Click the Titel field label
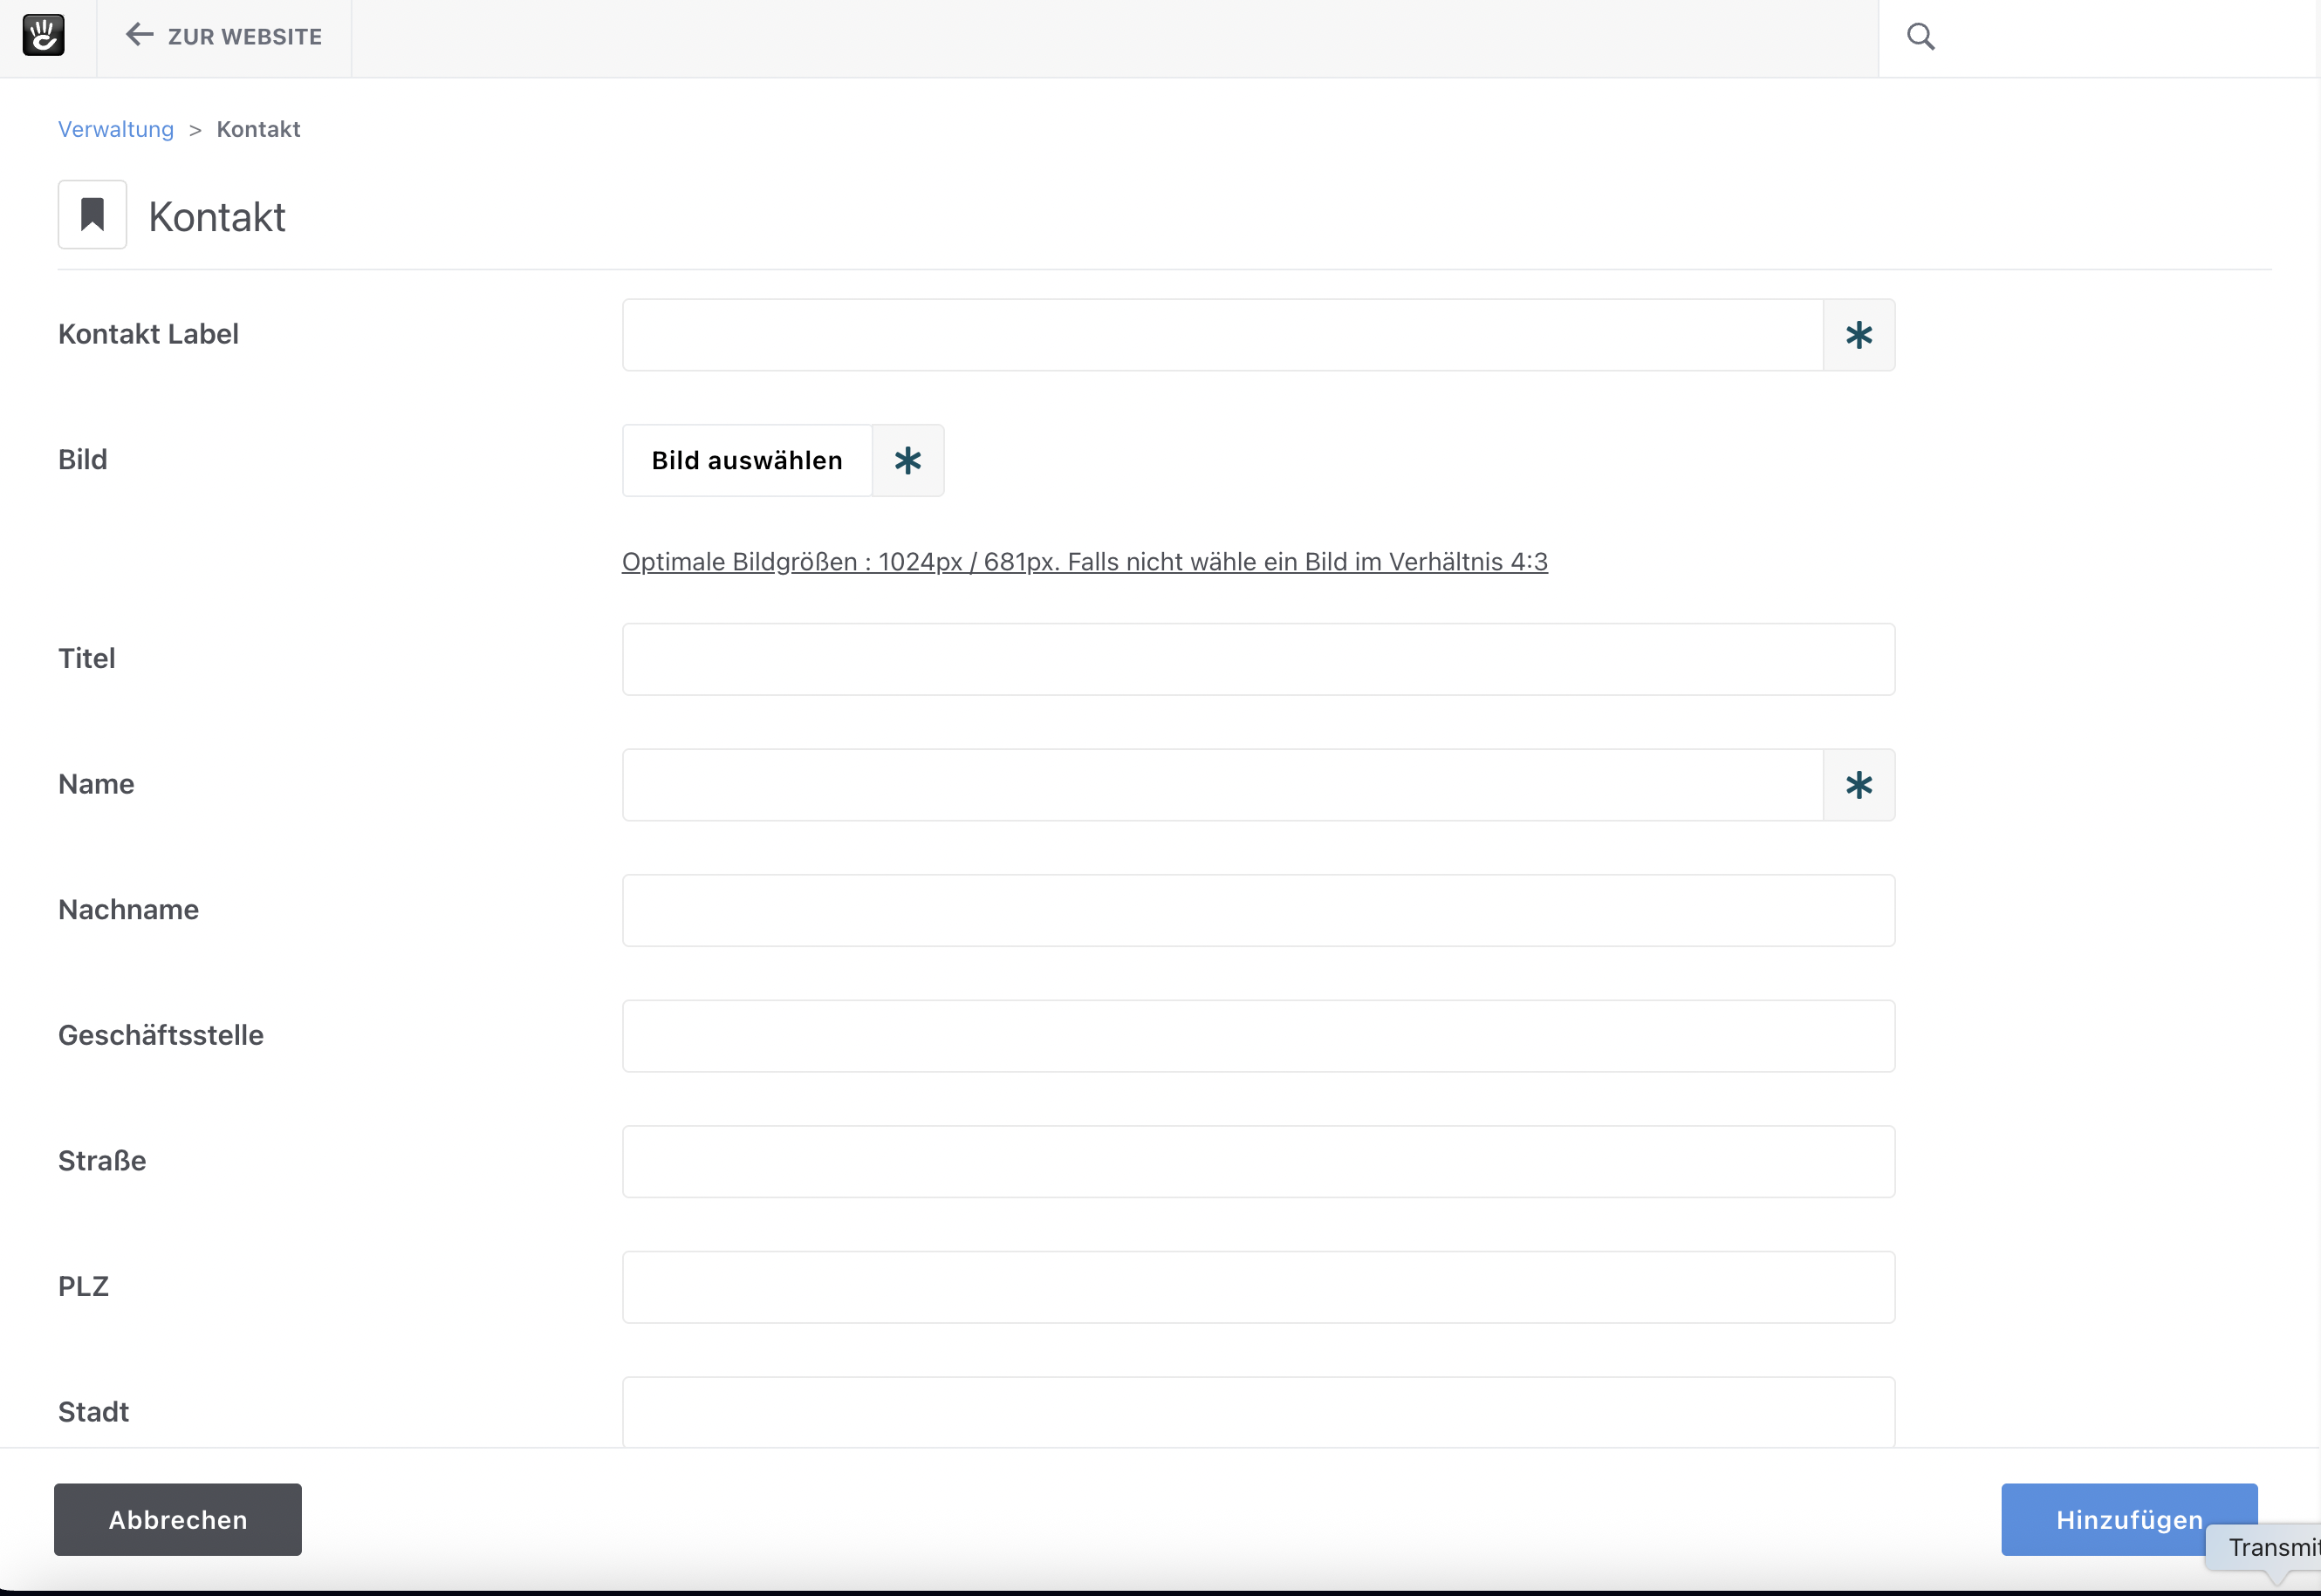The width and height of the screenshot is (2321, 1596). [x=86, y=658]
